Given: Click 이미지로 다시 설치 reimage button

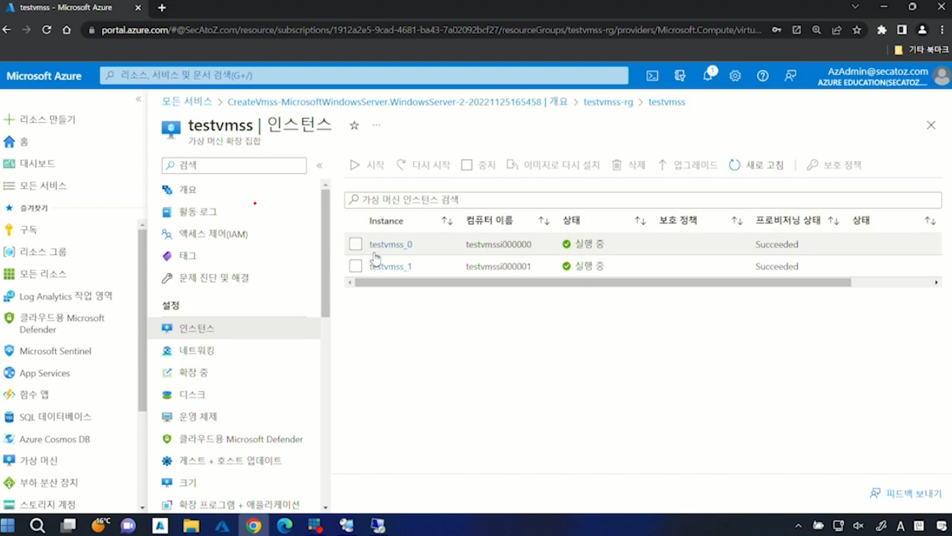Looking at the screenshot, I should pos(554,165).
